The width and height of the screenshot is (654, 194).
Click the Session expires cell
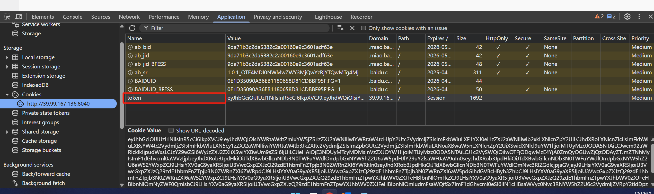click(x=440, y=98)
